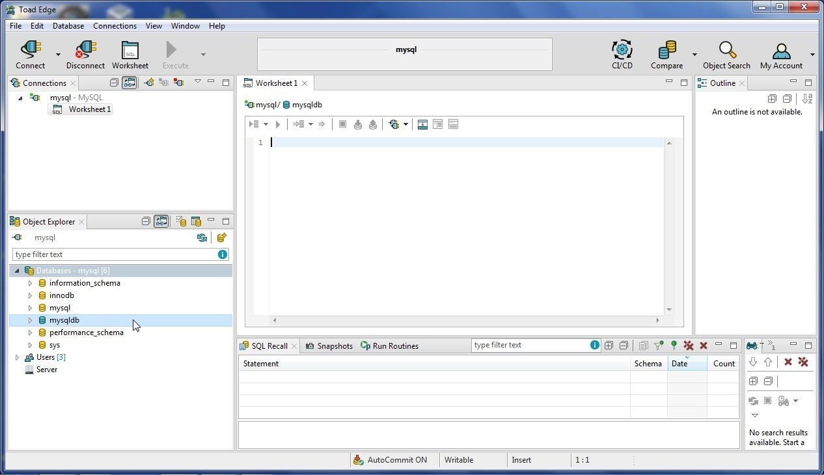The height and width of the screenshot is (475, 824).
Task: Launch the Compare tool
Action: (x=667, y=55)
